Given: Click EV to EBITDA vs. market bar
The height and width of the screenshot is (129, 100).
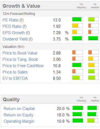Looking at the screenshot, I should coord(93,78).
